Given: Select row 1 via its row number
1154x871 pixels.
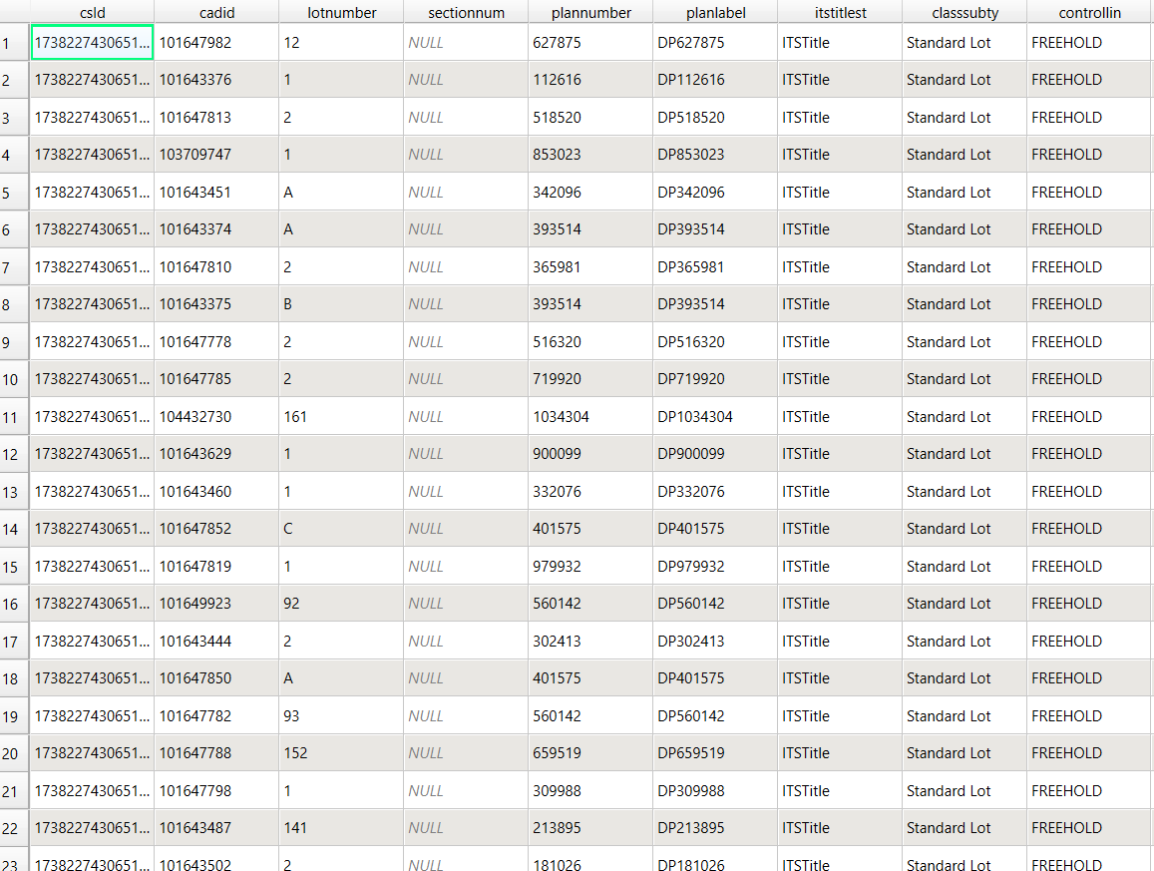Looking at the screenshot, I should (14, 43).
